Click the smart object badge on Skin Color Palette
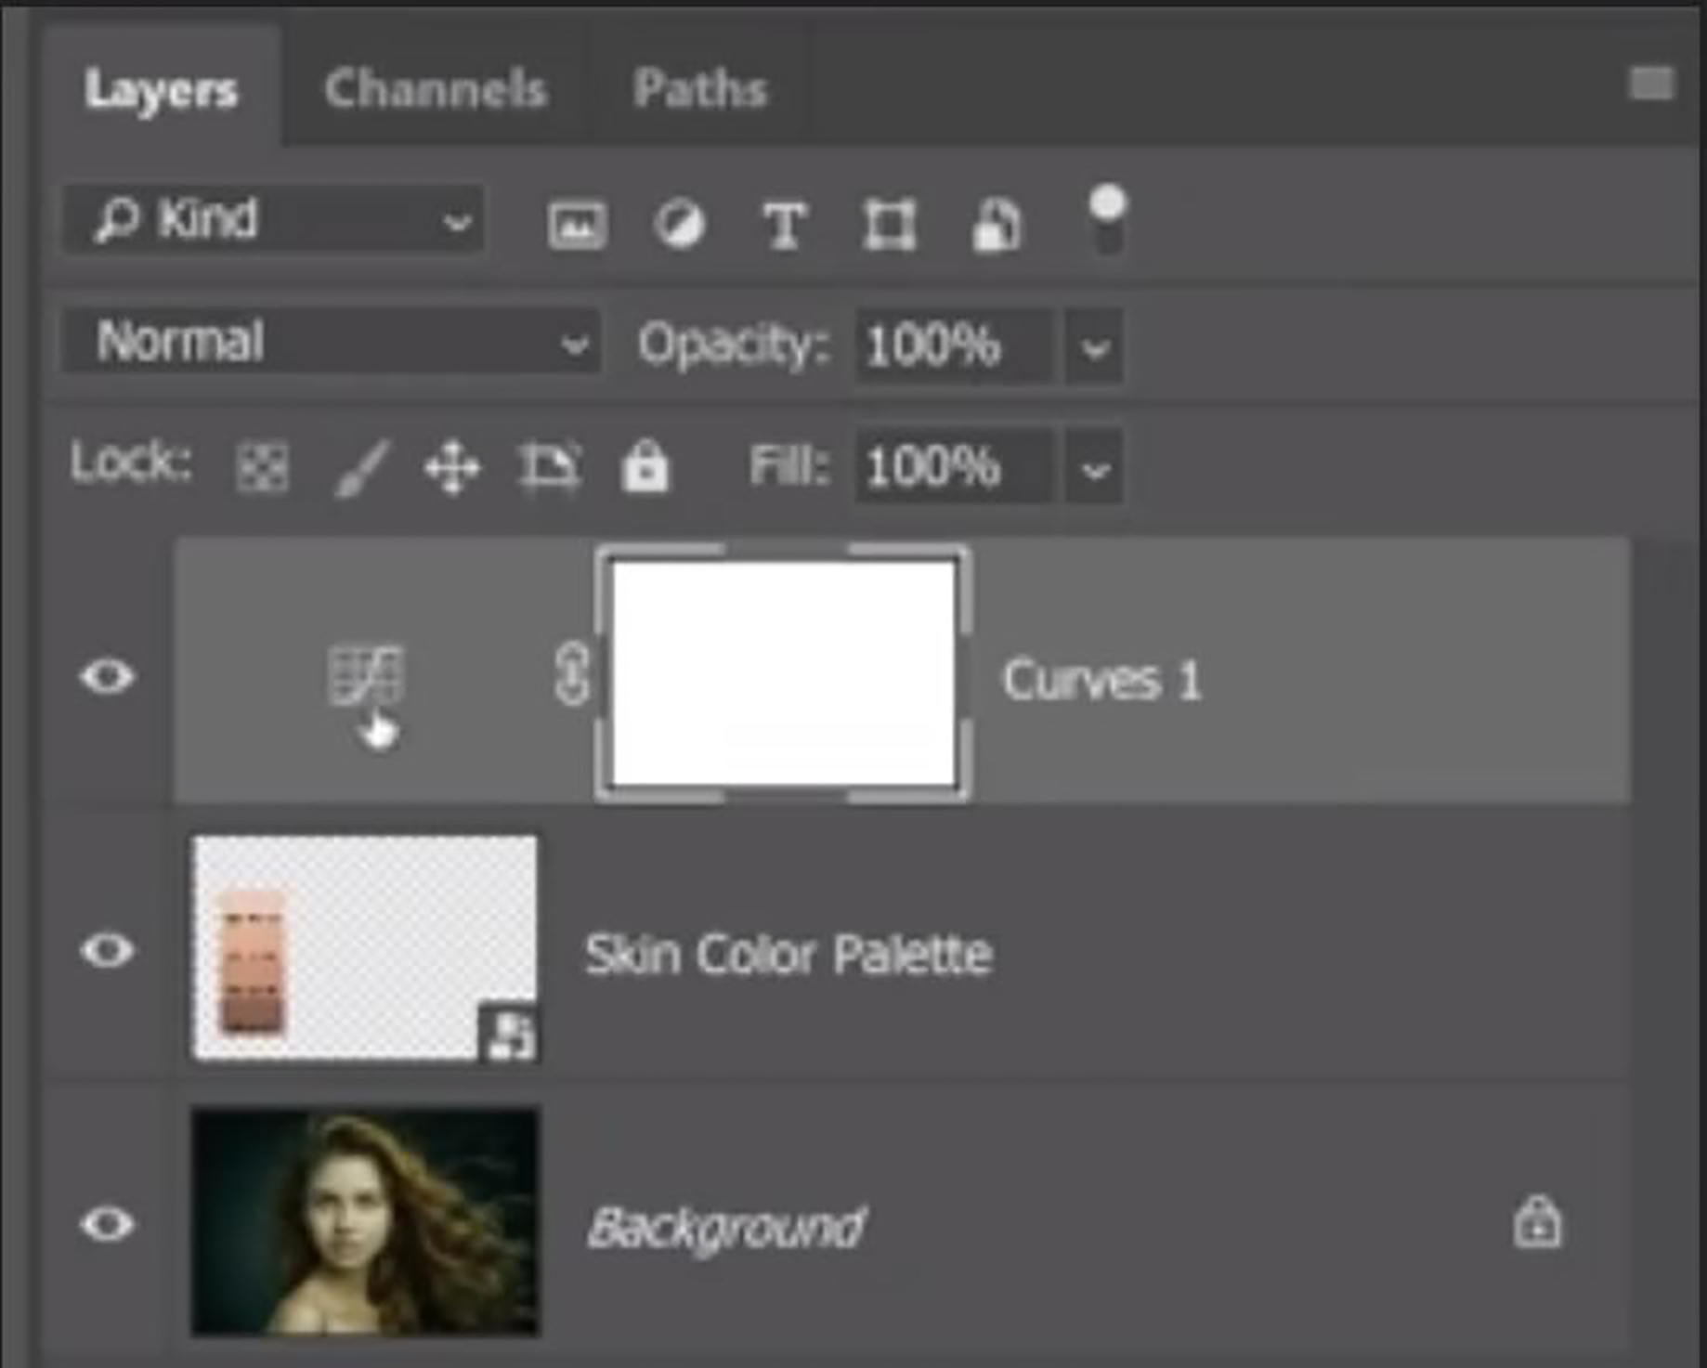Screen dimensions: 1707x1368 508,1033
